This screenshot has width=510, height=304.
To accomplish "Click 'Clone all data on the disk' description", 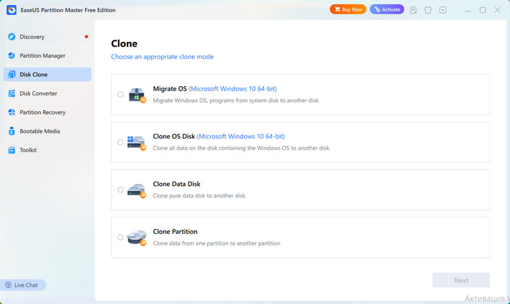I will pyautogui.click(x=241, y=148).
